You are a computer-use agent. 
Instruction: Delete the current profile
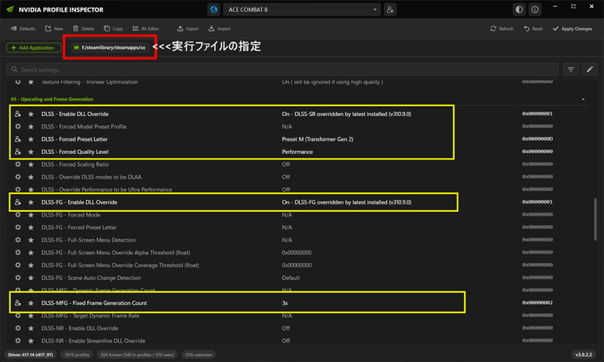[x=83, y=28]
